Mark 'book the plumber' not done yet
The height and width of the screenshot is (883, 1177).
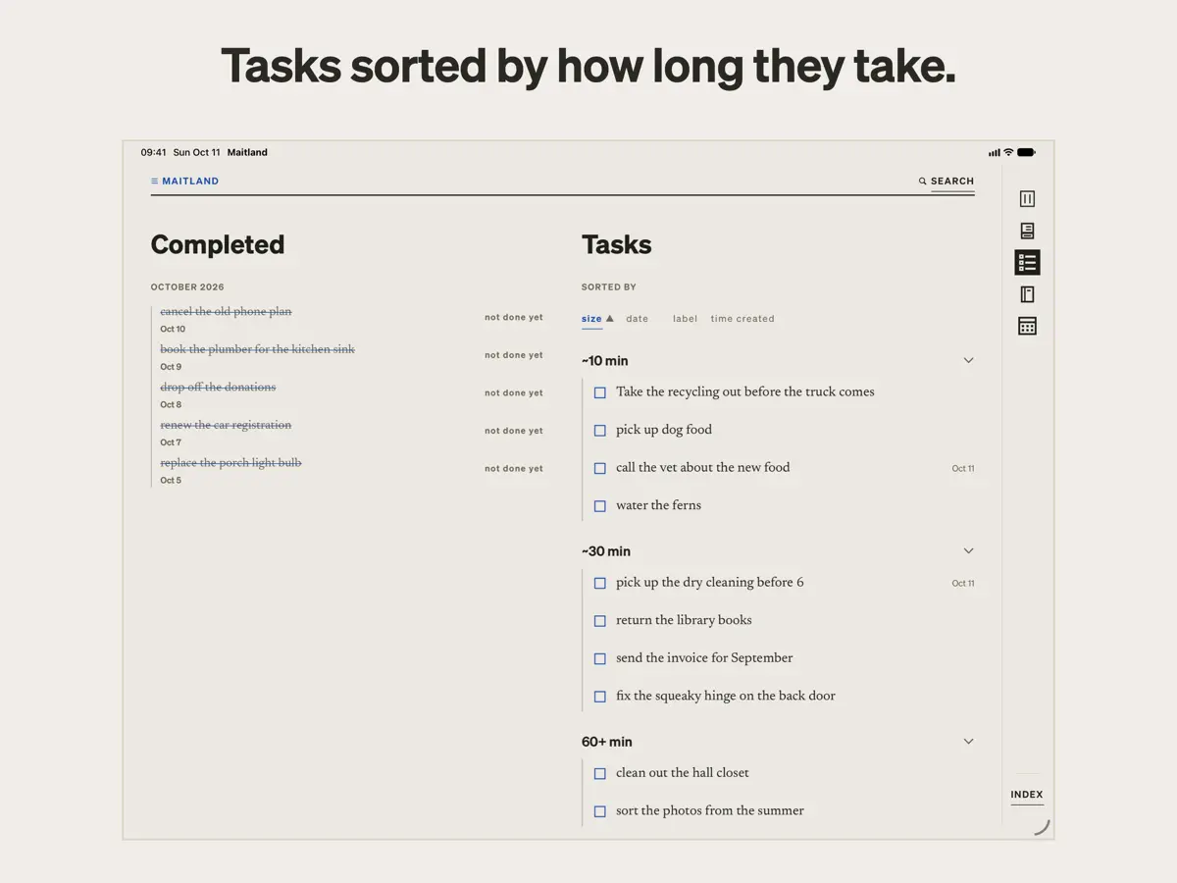tap(514, 355)
